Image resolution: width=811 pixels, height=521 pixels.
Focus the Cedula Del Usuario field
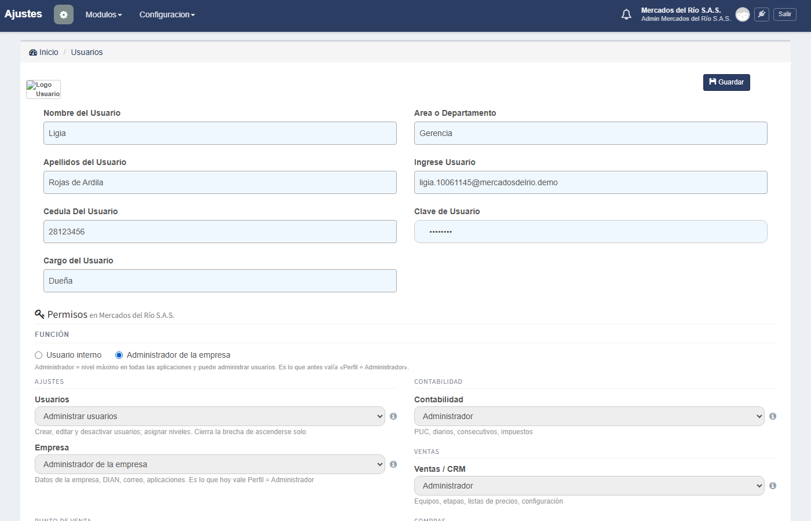click(220, 232)
